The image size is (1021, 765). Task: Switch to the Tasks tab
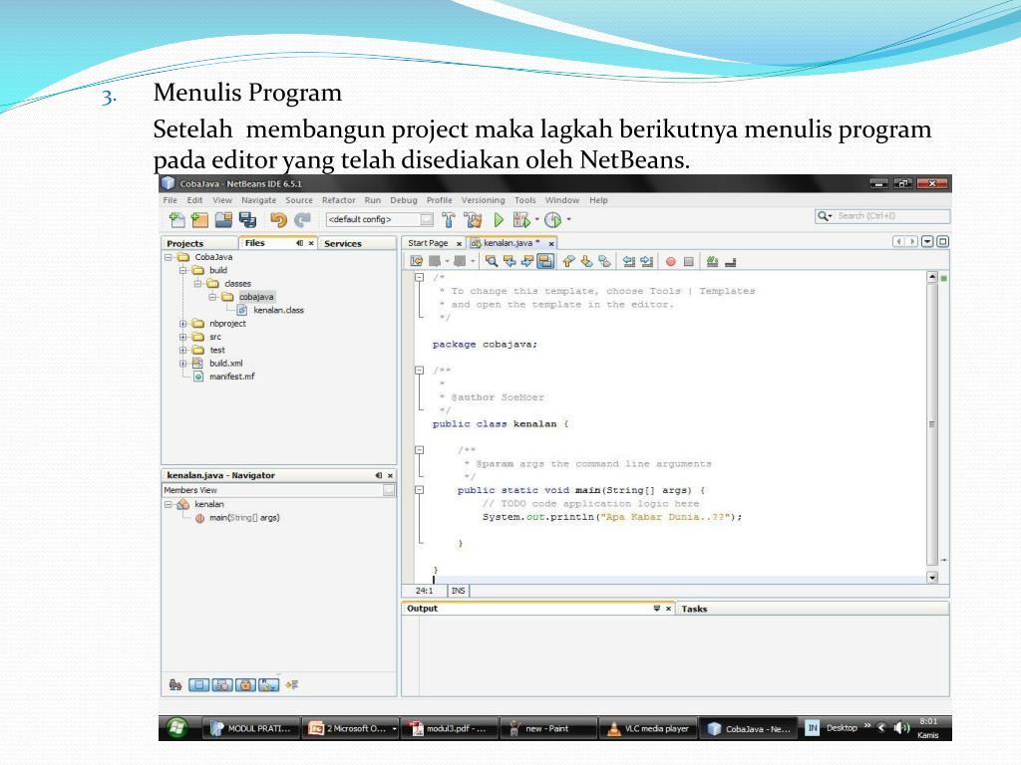coord(694,609)
